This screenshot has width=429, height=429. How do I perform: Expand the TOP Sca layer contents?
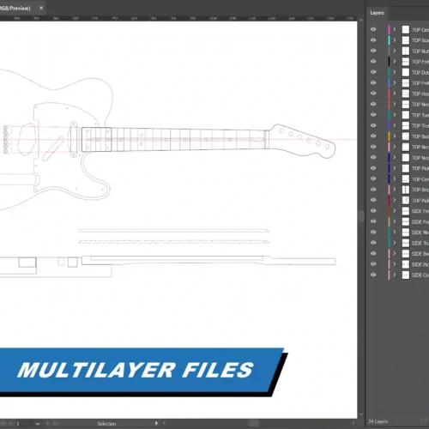coord(395,40)
